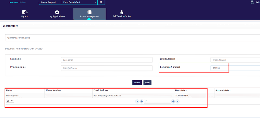Go to previous page of results
This screenshot has height=118, width=260.
click(x=142, y=101)
